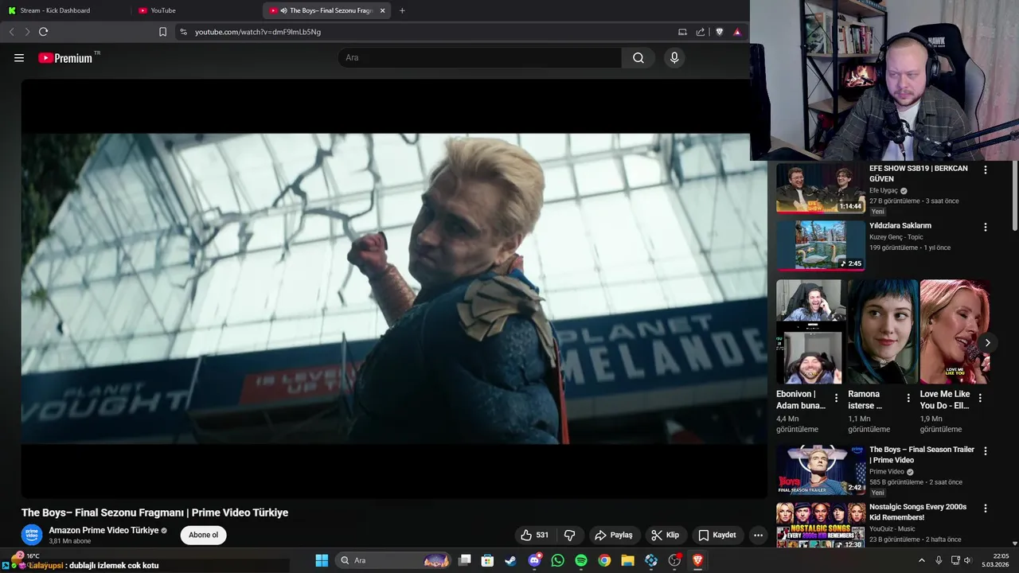Share the video via Paylaş
The height and width of the screenshot is (573, 1019).
click(x=613, y=535)
